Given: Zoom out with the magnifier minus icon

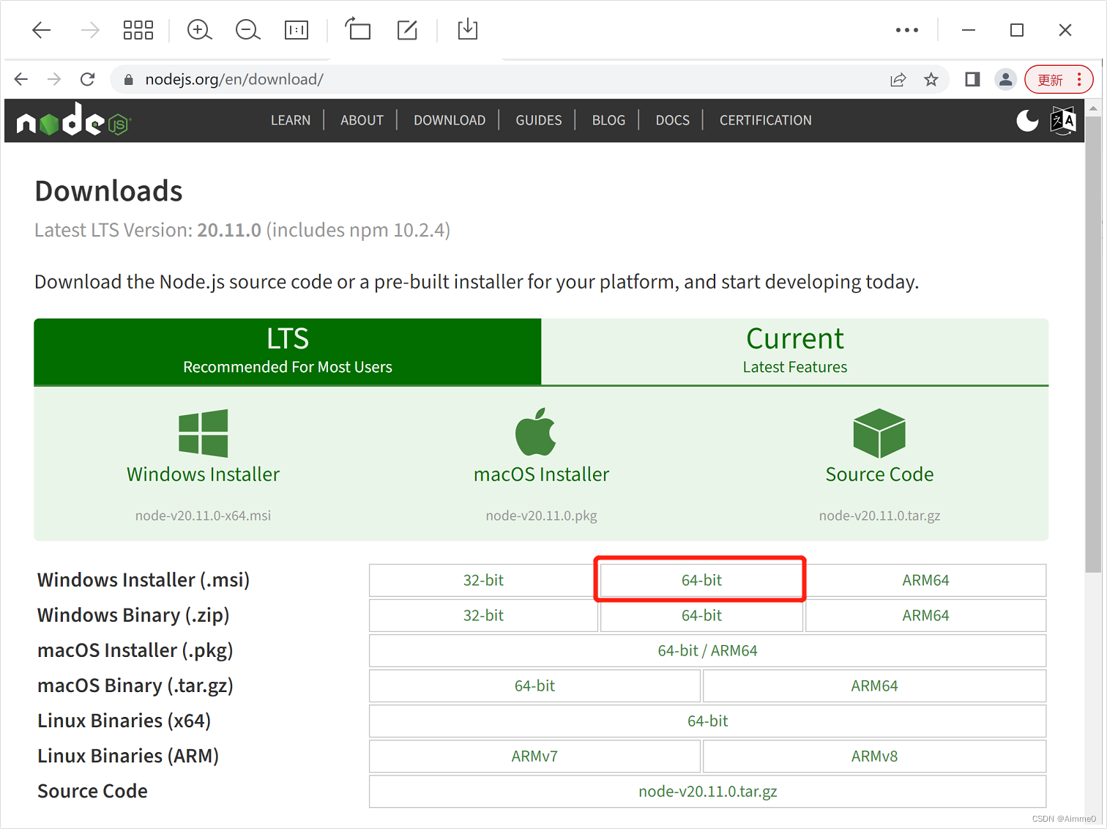Looking at the screenshot, I should pos(247,30).
